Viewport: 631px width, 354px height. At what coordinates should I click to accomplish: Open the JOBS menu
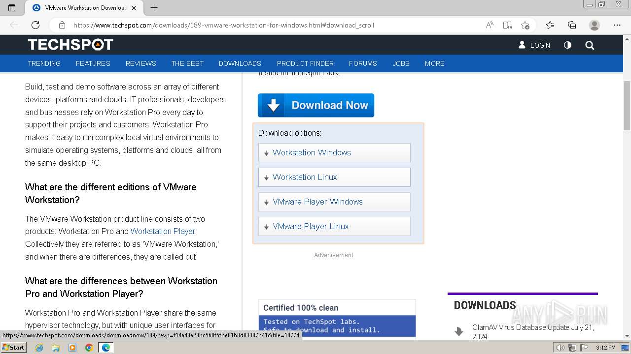pos(401,63)
